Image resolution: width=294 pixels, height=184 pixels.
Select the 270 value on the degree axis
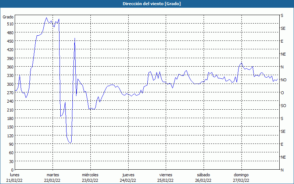[10, 93]
